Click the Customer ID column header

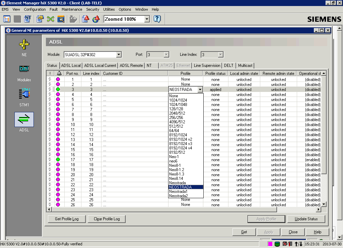(x=135, y=73)
